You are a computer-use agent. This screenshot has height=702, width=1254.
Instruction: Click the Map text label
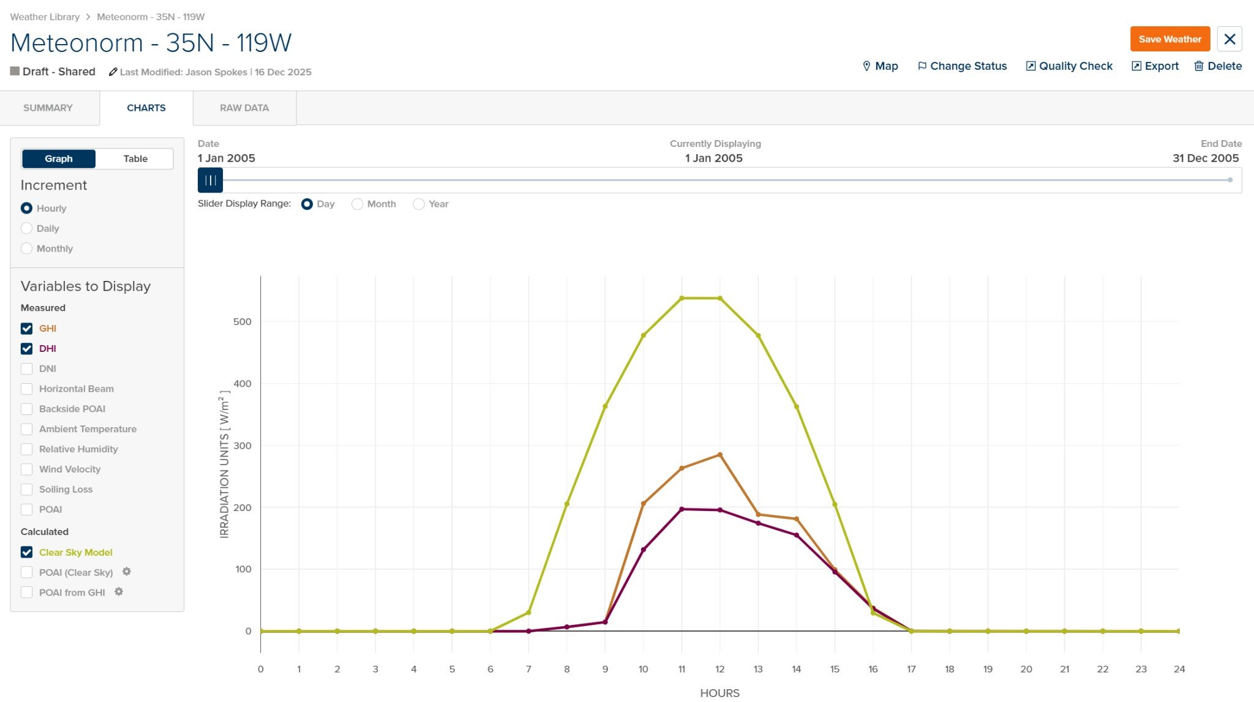(x=887, y=66)
